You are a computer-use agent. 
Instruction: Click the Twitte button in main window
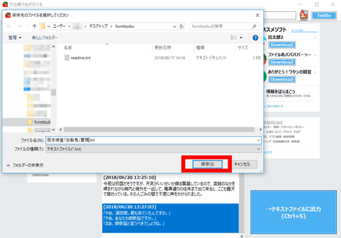tap(324, 15)
